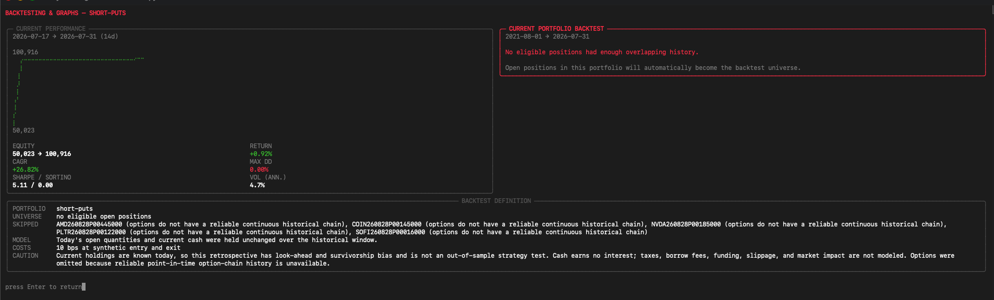Select the 'EQUITY' label

click(23, 146)
